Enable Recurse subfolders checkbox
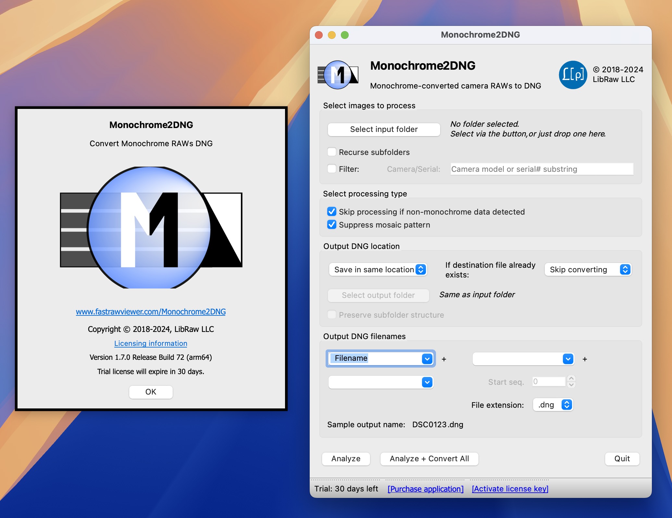672x518 pixels. click(332, 152)
